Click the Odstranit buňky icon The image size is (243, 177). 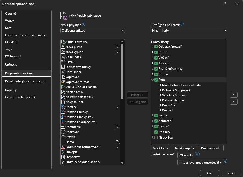pos(63,112)
